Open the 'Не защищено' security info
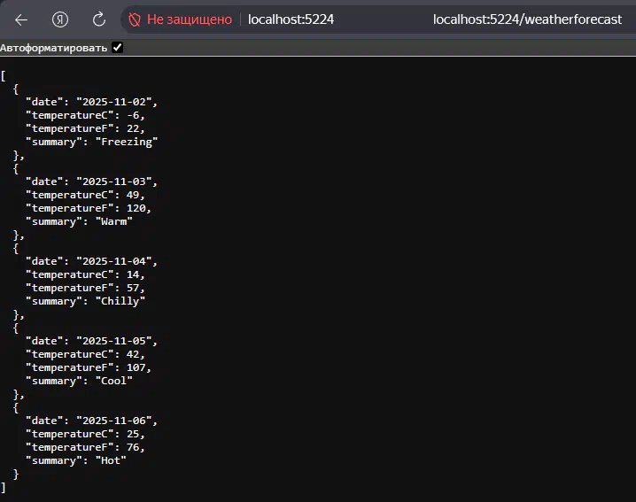This screenshot has height=502, width=636. [189, 19]
